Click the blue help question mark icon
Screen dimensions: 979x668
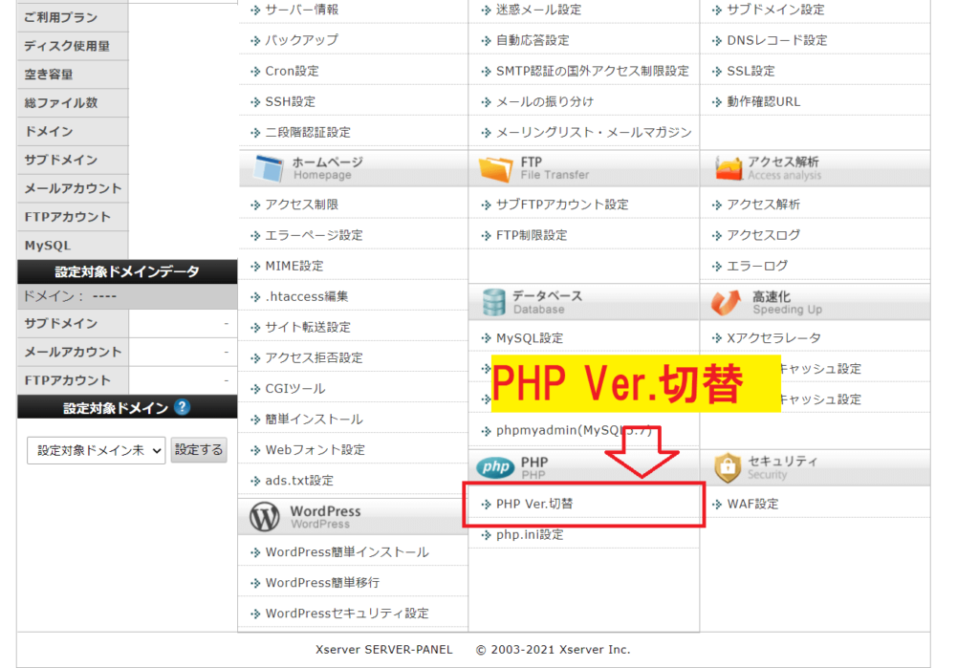pos(182,407)
